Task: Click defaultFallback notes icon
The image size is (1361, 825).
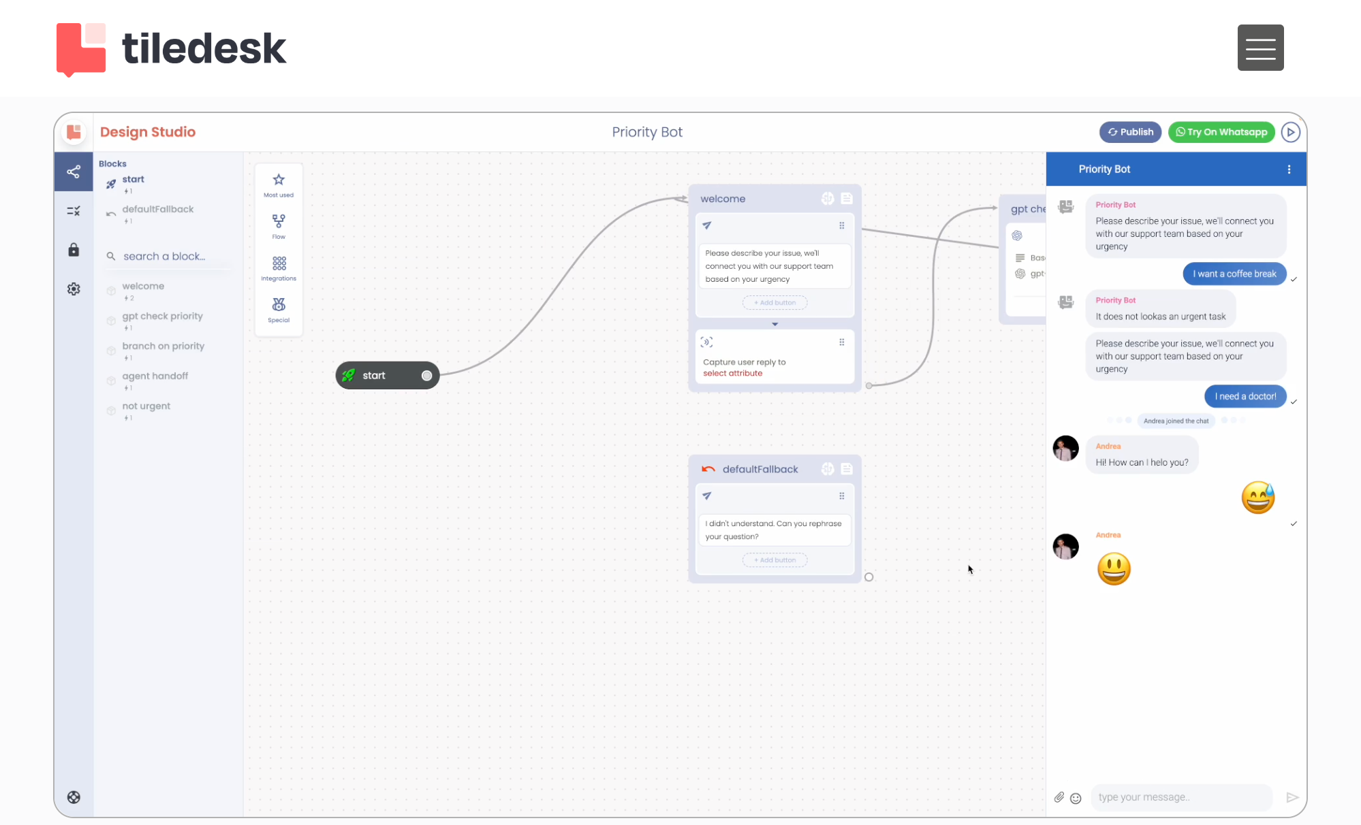Action: [847, 468]
